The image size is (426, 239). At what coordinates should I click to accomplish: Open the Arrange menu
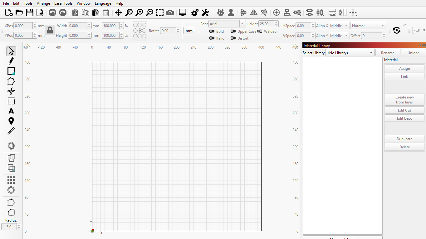(43, 3)
